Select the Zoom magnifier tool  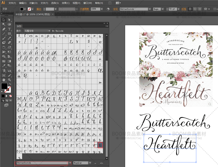click(x=9, y=79)
